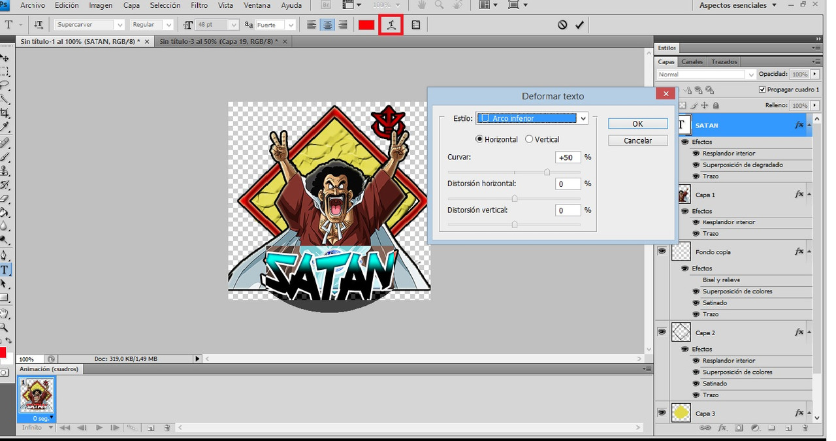Viewport: 836px width, 441px height.
Task: Select the Eraser tool in toolbox
Action: (5, 199)
